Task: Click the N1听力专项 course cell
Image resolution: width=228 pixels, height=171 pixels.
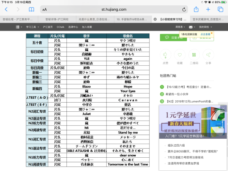Action: coord(37,157)
